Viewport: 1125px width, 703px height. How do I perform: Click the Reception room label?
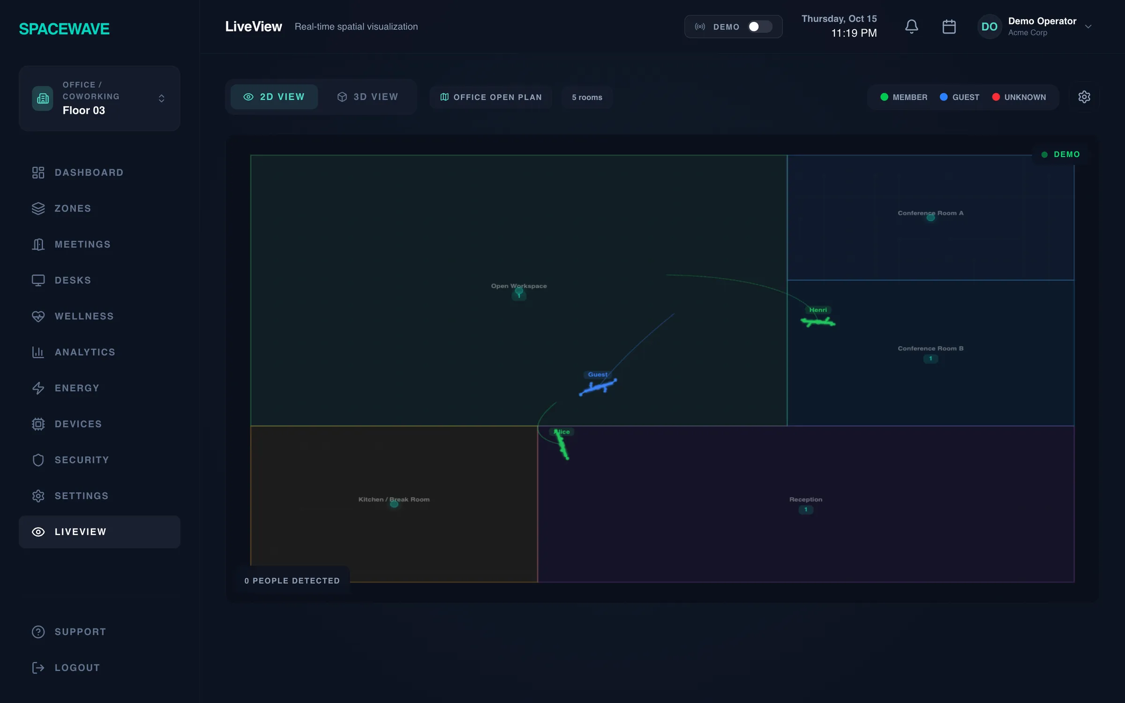[805, 499]
